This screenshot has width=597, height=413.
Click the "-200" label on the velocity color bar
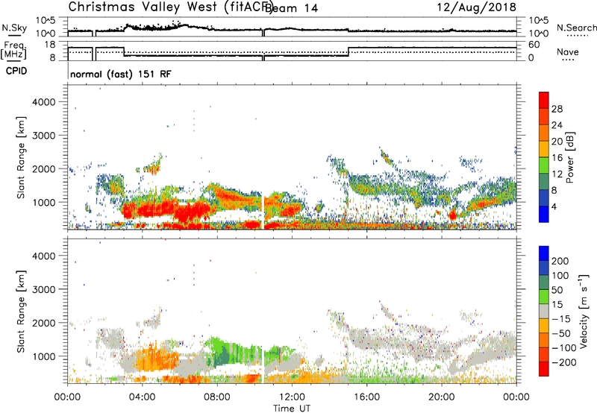pyautogui.click(x=563, y=362)
